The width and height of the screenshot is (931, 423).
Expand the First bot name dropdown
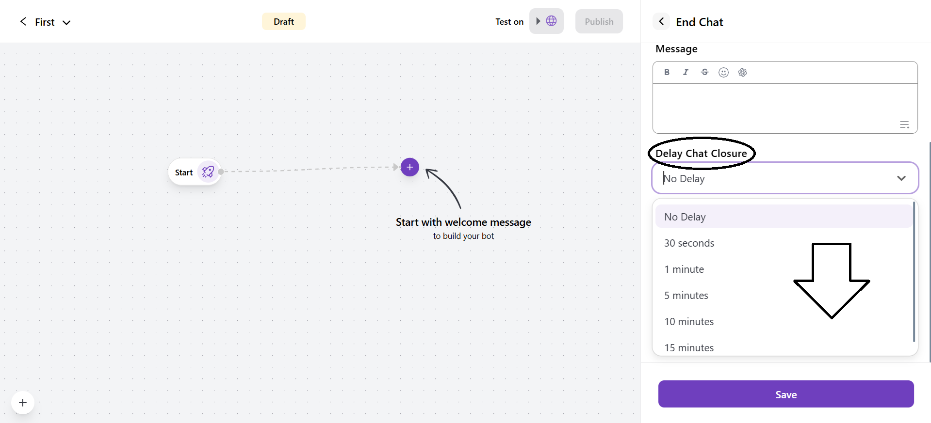(66, 22)
